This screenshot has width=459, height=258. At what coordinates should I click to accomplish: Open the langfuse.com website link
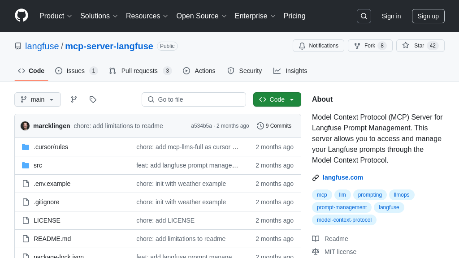342,177
